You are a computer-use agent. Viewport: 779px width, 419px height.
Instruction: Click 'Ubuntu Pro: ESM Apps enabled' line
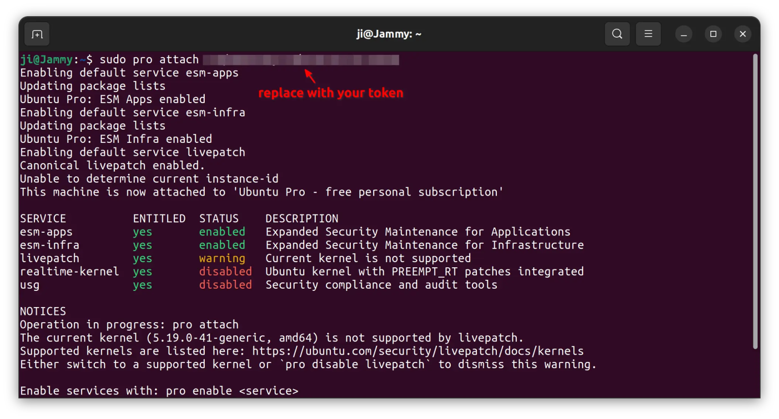click(113, 99)
